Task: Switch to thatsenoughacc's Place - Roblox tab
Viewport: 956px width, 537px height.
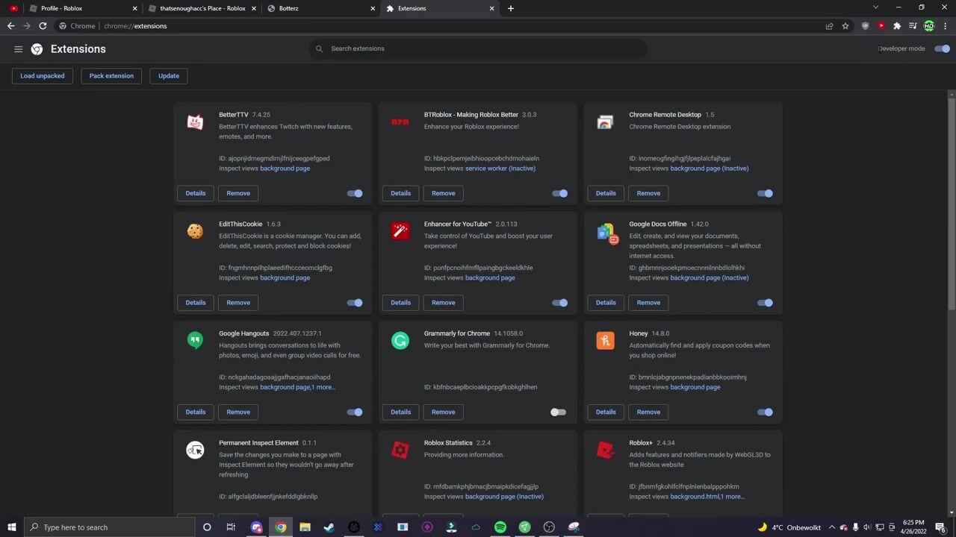Action: (x=202, y=8)
